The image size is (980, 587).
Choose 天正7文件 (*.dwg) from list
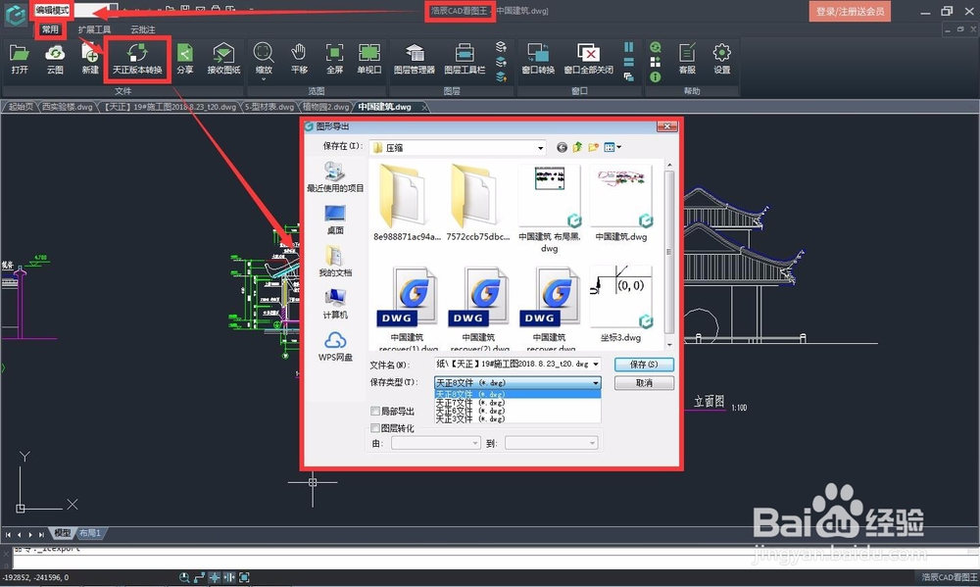pos(517,403)
